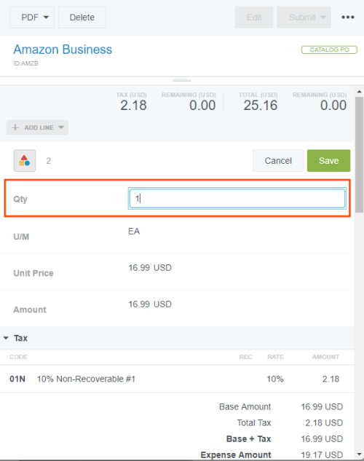Collapse the Tax section
This screenshot has width=364, height=461.
click(6, 338)
